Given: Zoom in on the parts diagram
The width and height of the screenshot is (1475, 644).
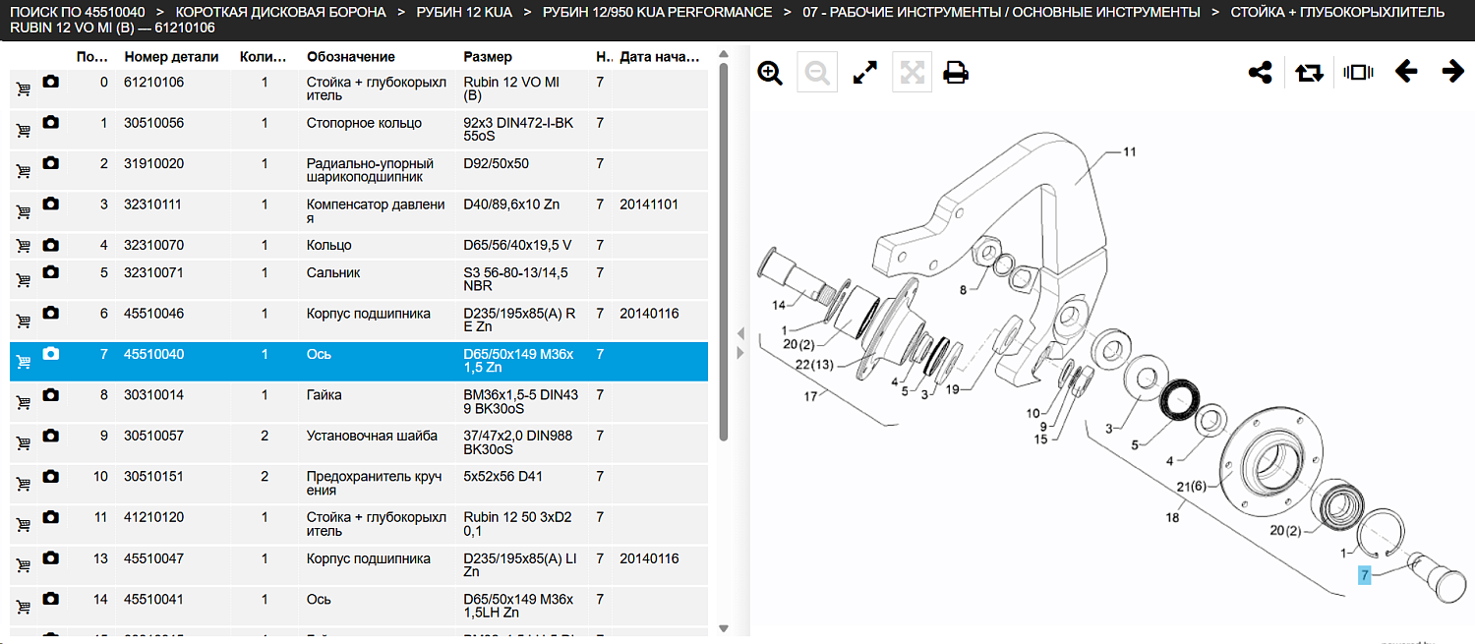Looking at the screenshot, I should [x=770, y=73].
